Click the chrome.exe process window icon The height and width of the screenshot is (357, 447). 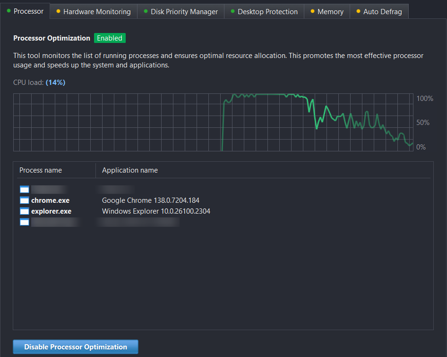click(x=25, y=200)
